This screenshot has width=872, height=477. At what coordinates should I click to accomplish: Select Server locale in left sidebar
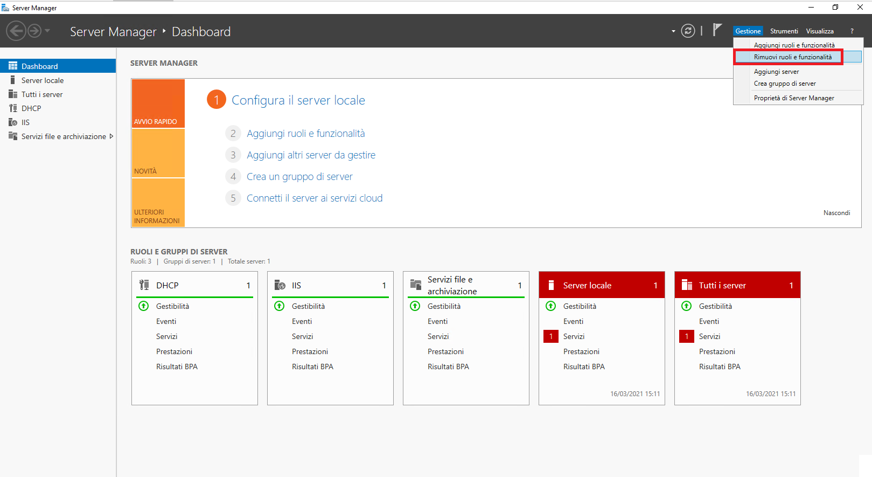43,80
